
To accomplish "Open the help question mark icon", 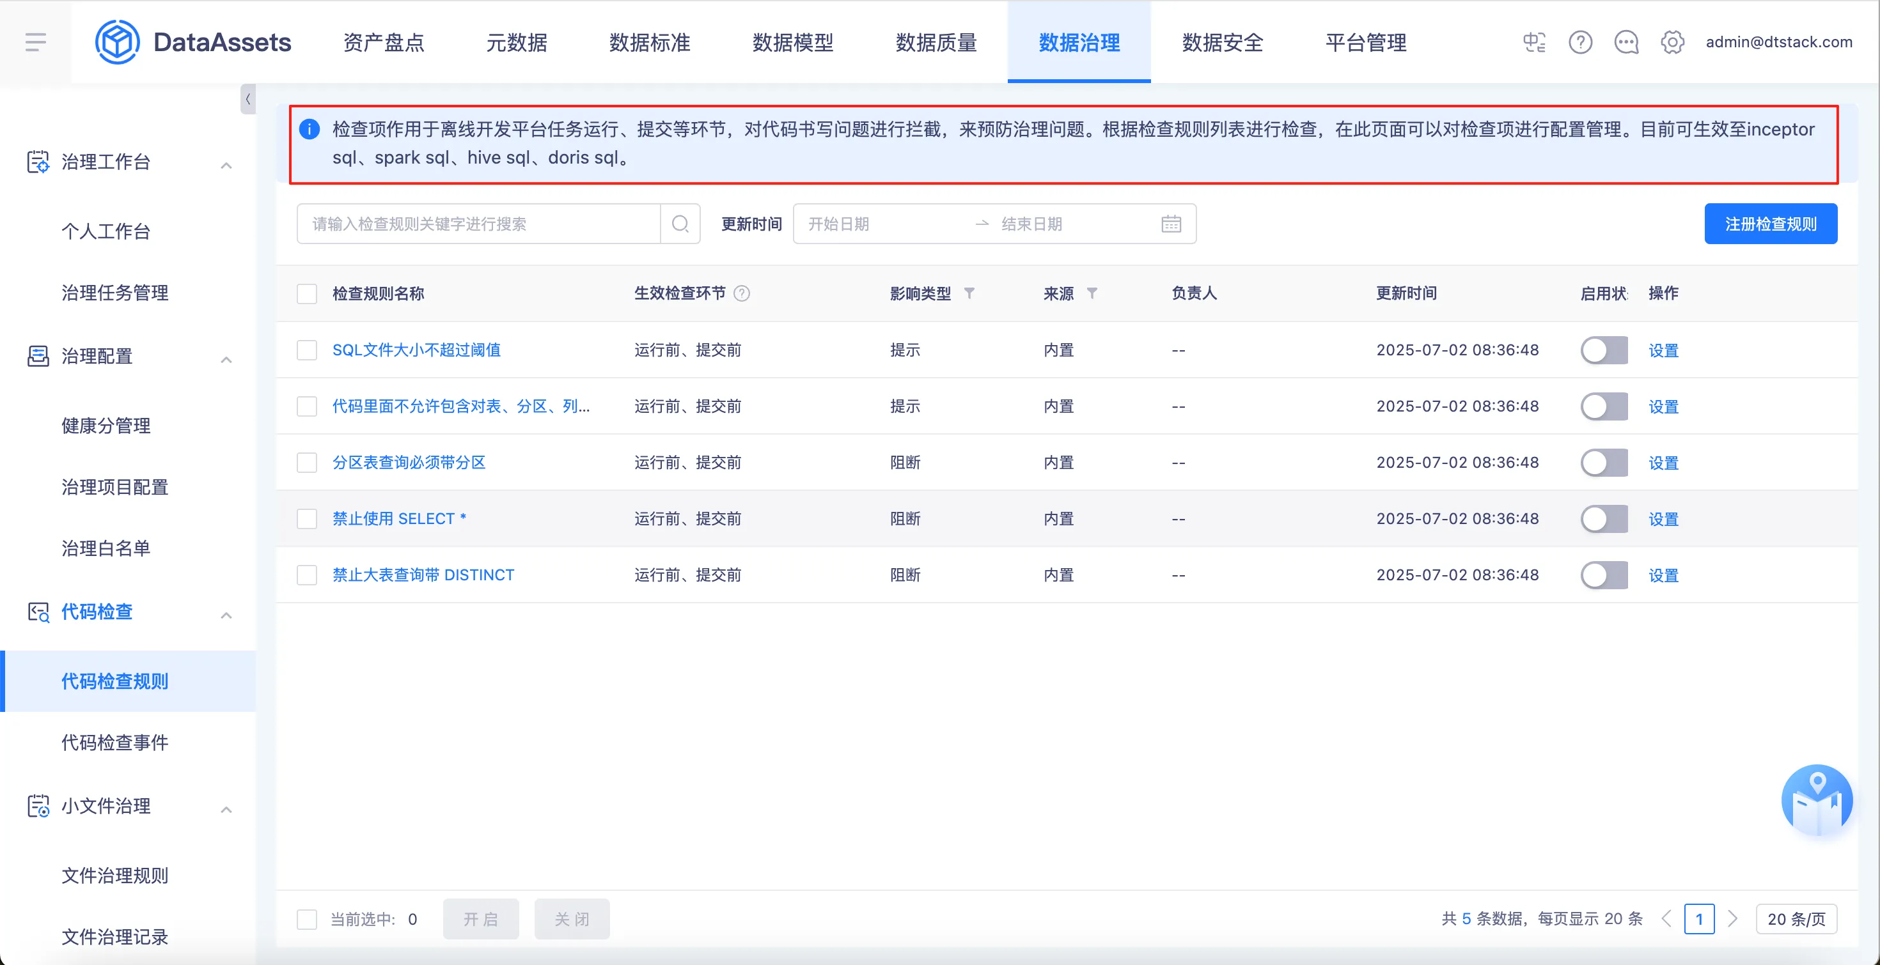I will [1580, 42].
